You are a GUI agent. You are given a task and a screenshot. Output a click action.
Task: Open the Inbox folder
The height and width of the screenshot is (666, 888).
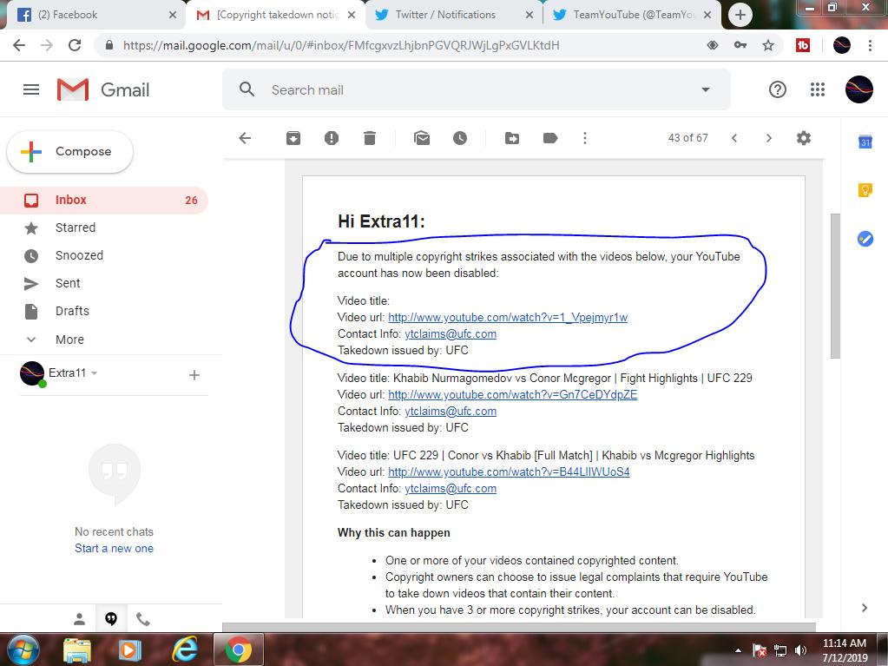click(104, 200)
